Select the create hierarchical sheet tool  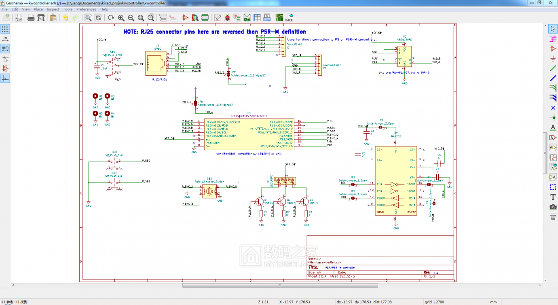[553, 158]
